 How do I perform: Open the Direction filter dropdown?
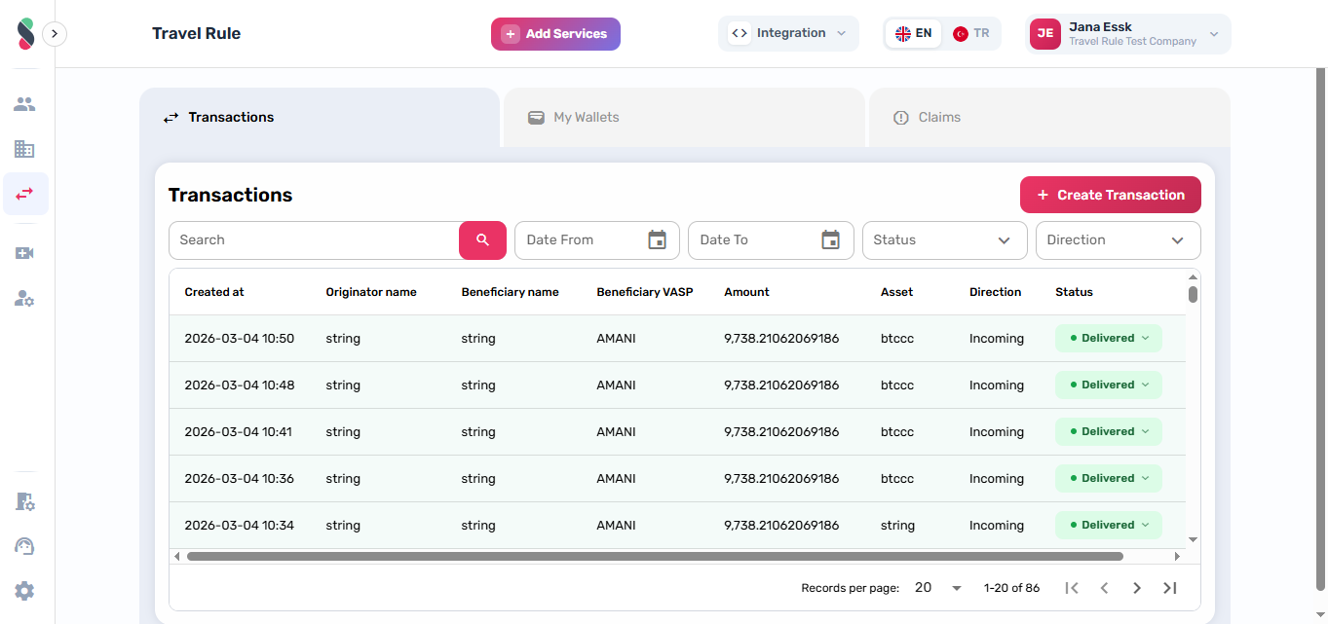click(x=1119, y=240)
